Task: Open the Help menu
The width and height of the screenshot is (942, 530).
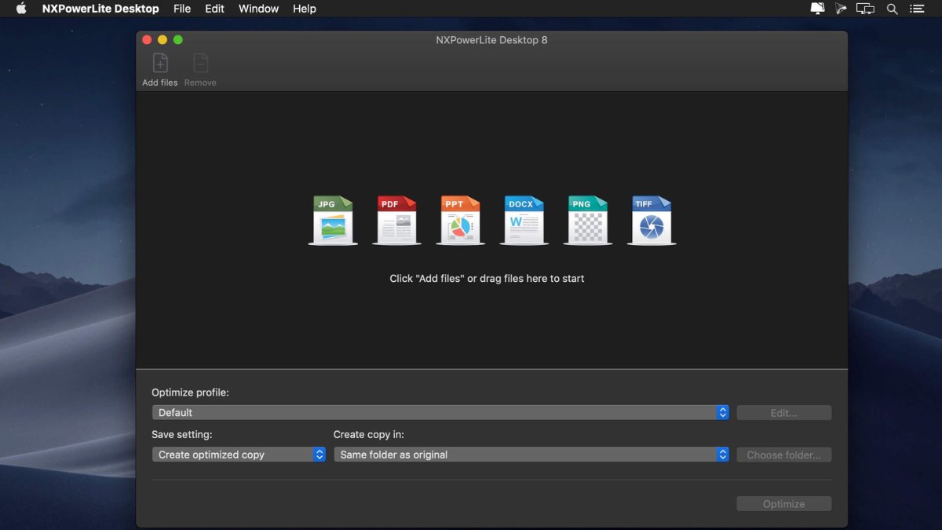Action: 305,9
